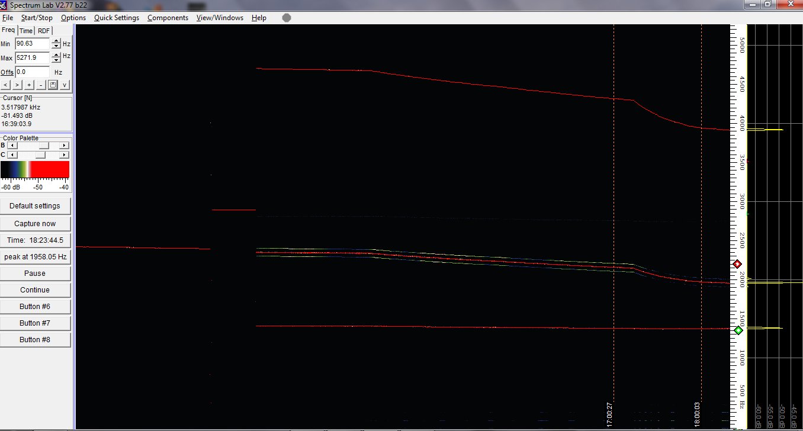Open the Help menu
The height and width of the screenshot is (431, 803).
pyautogui.click(x=259, y=18)
